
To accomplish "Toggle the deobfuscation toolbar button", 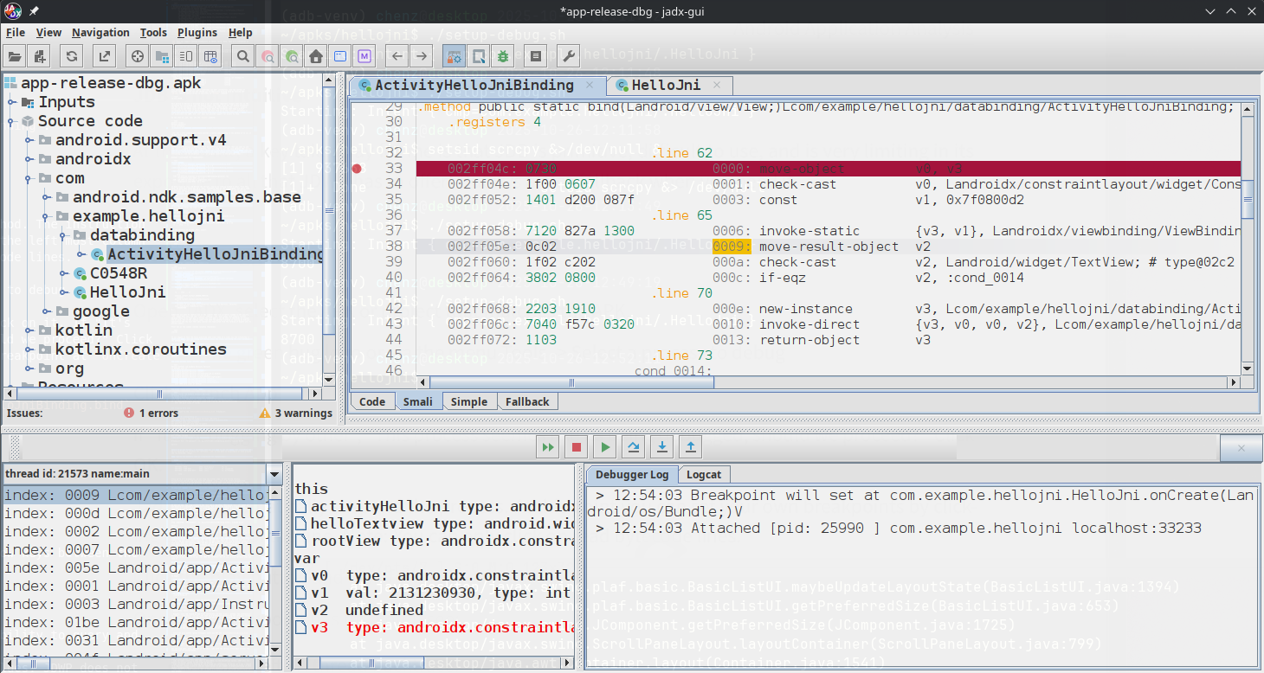I will pos(453,57).
